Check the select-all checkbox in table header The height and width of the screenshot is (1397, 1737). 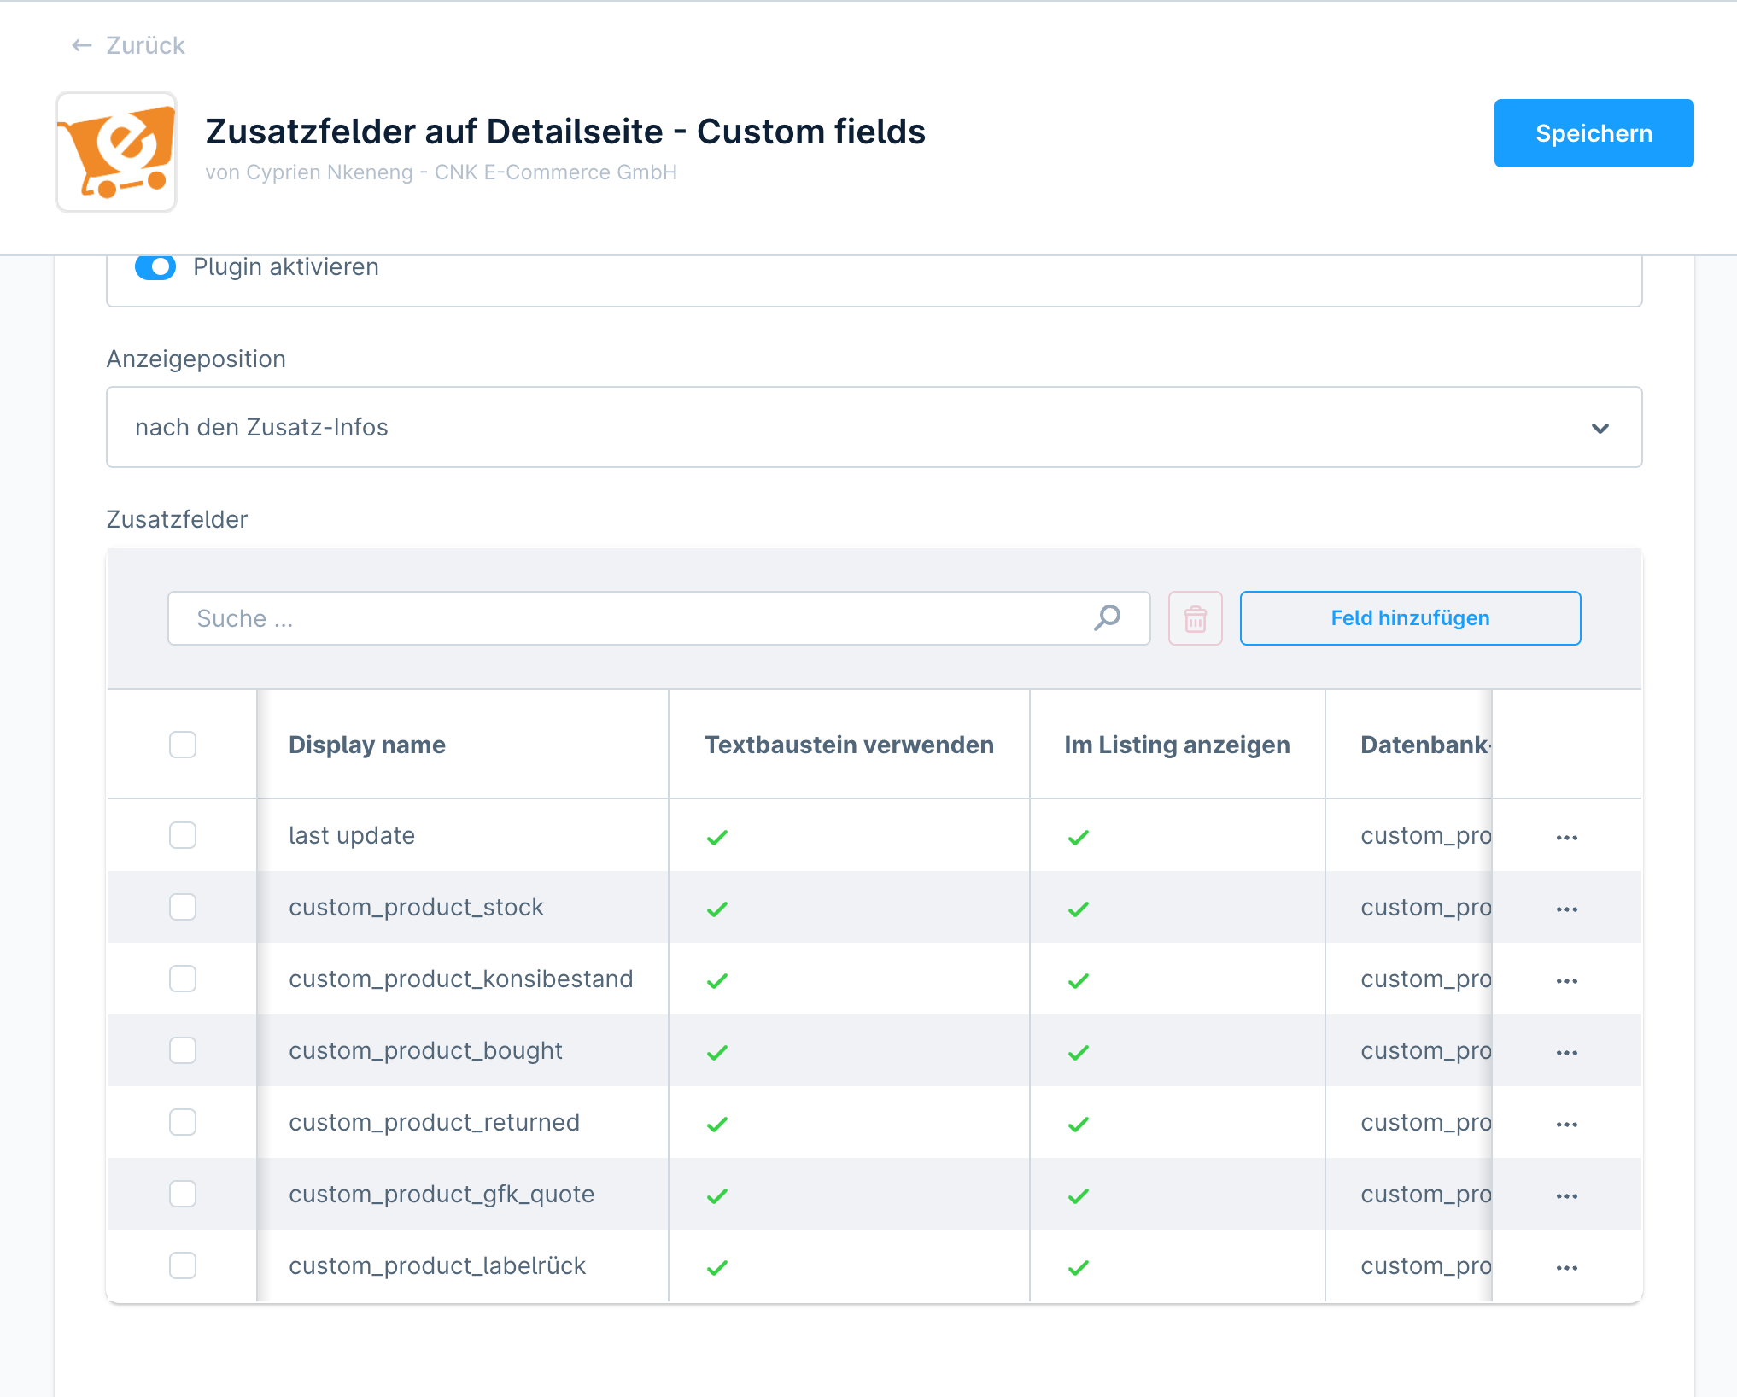183,744
